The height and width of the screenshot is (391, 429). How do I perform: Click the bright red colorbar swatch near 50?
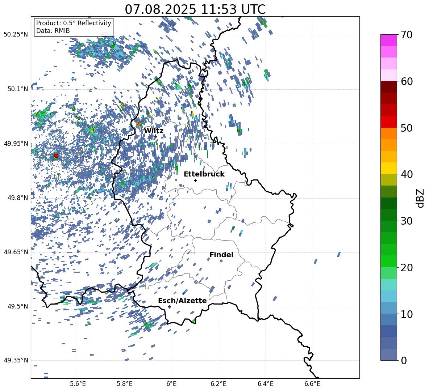pos(388,122)
